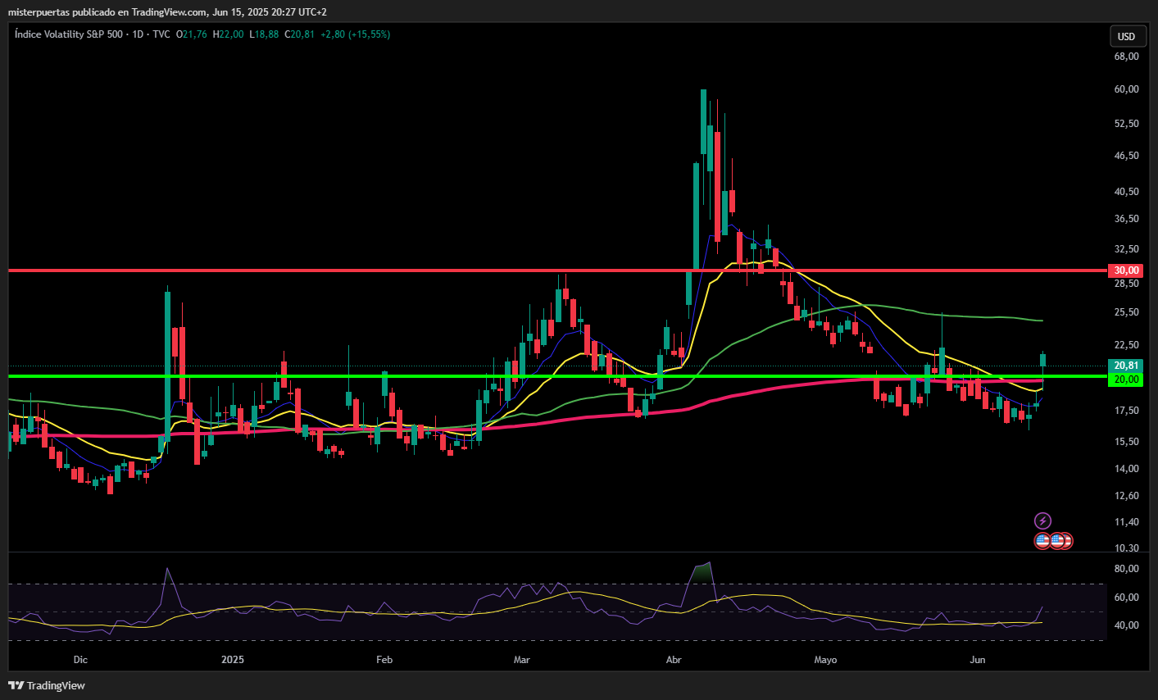The image size is (1158, 700).
Task: Select the red 30,00 price label
Action: [1126, 270]
